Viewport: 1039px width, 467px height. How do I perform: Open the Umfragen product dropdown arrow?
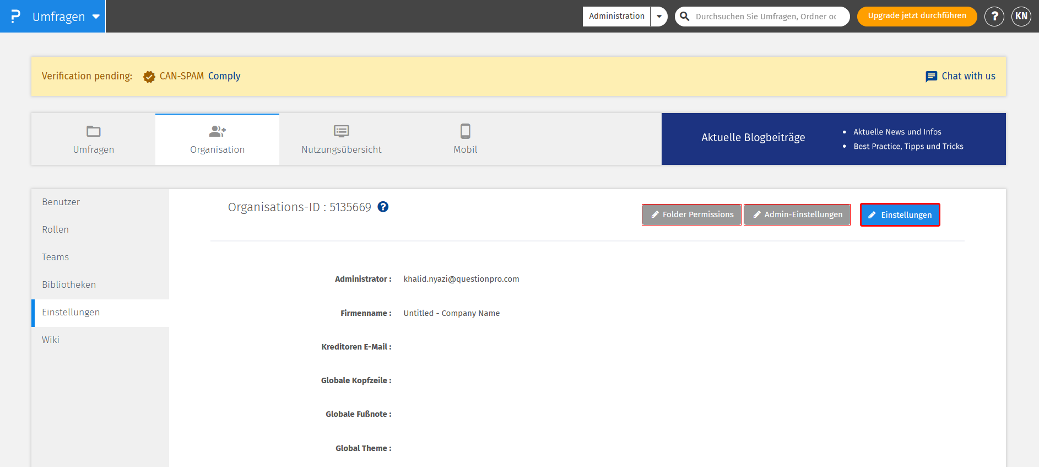click(x=96, y=17)
